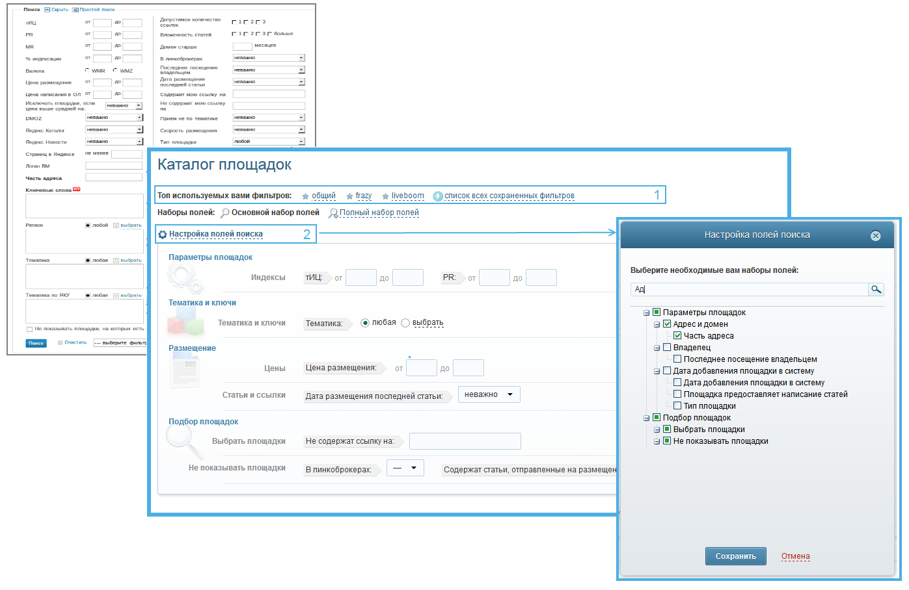
Task: Open Дата размещения последней статьи dropdown
Action: [489, 395]
